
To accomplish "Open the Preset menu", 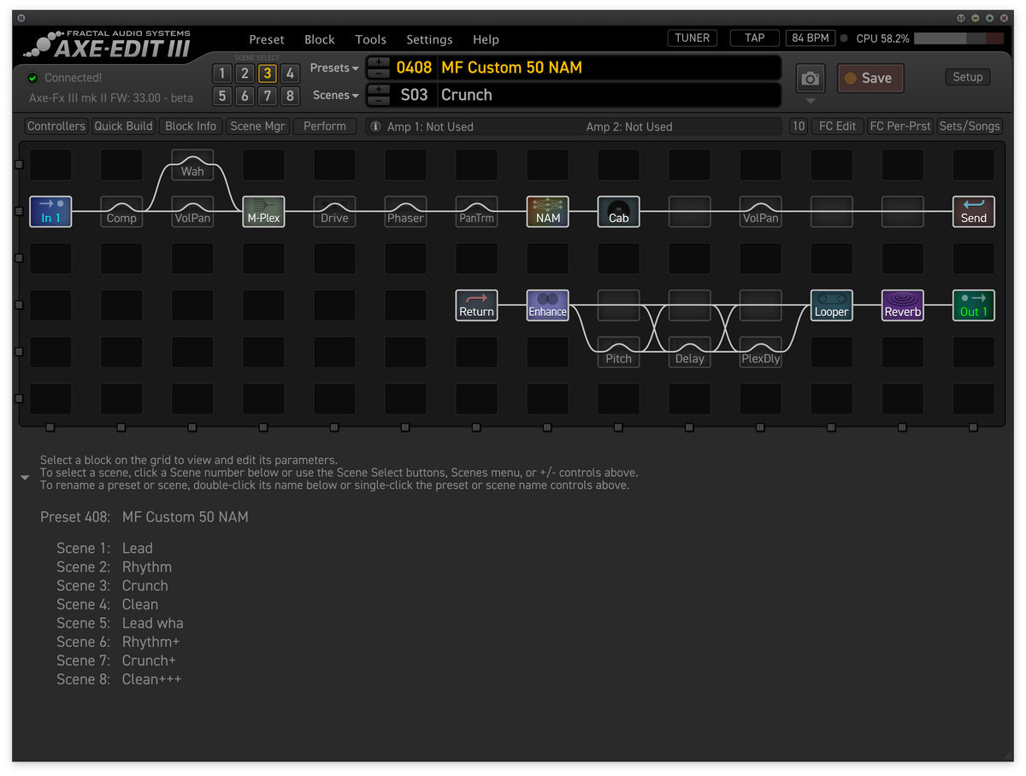I will (267, 39).
